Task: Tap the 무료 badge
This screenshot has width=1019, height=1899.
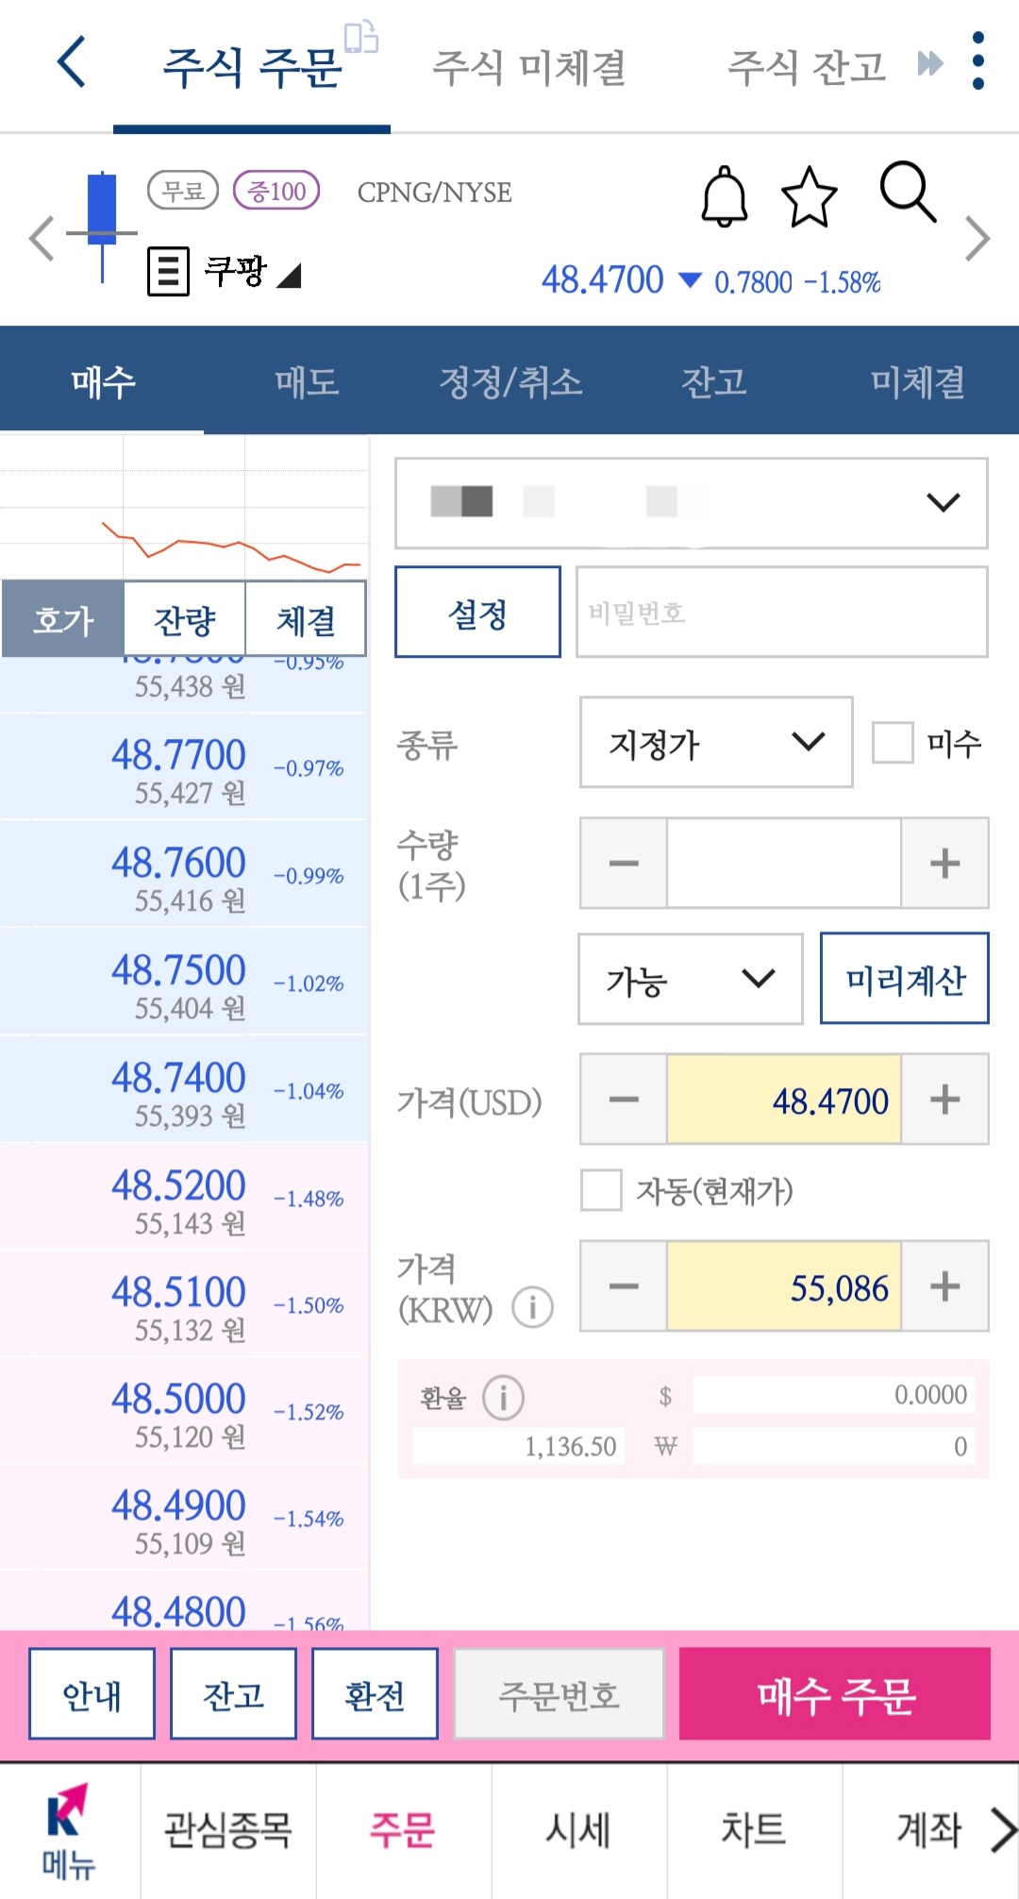Action: coord(183,191)
